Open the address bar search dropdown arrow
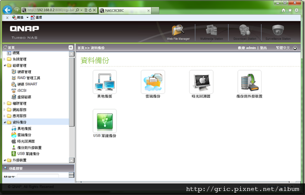305x195 pixels. (81, 10)
